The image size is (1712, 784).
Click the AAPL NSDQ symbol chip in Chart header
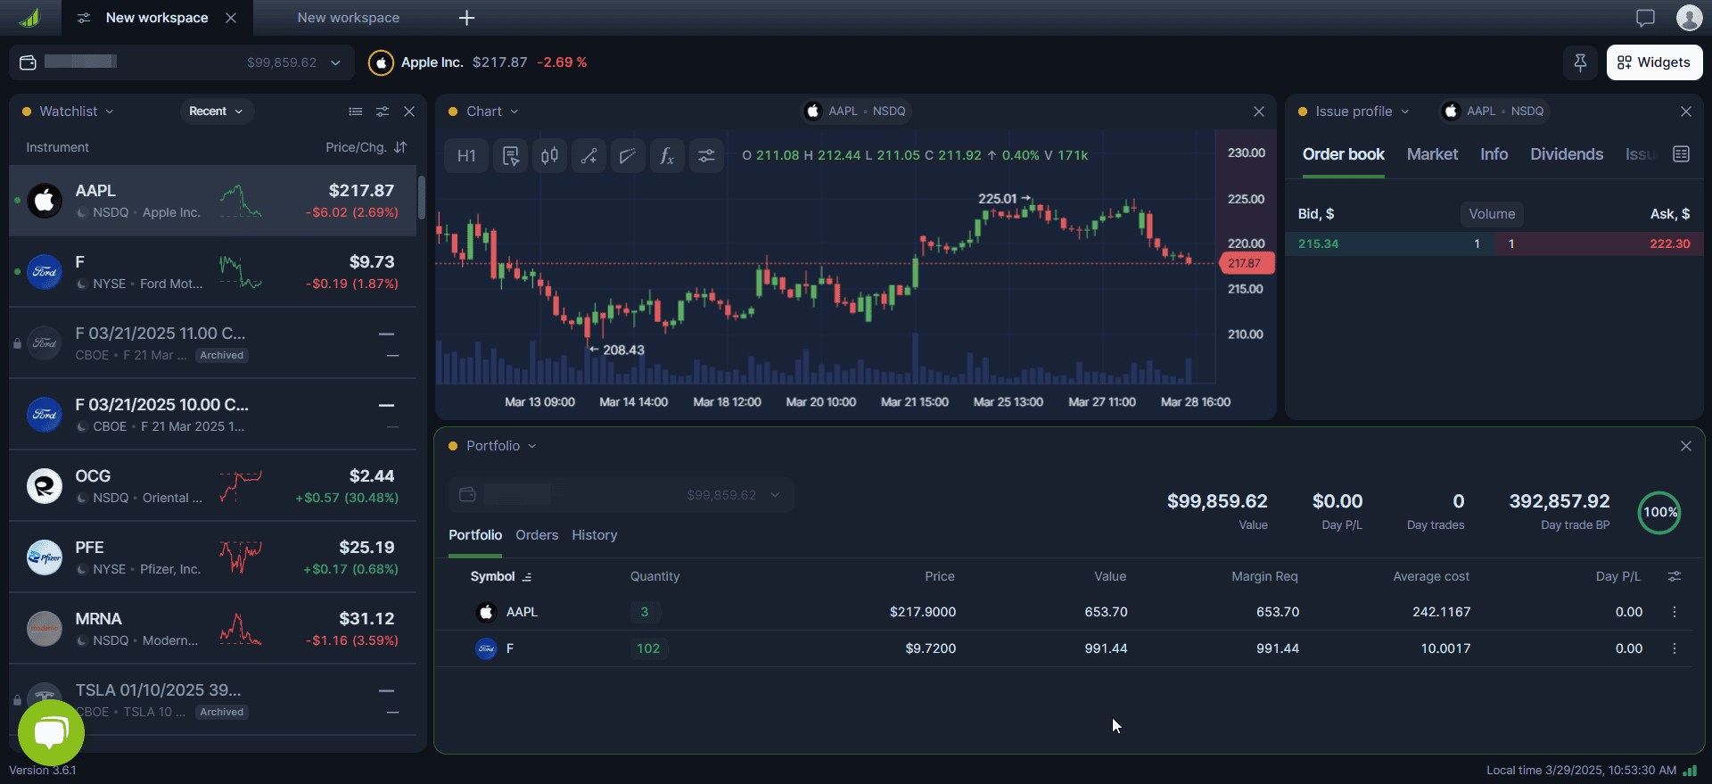(855, 111)
